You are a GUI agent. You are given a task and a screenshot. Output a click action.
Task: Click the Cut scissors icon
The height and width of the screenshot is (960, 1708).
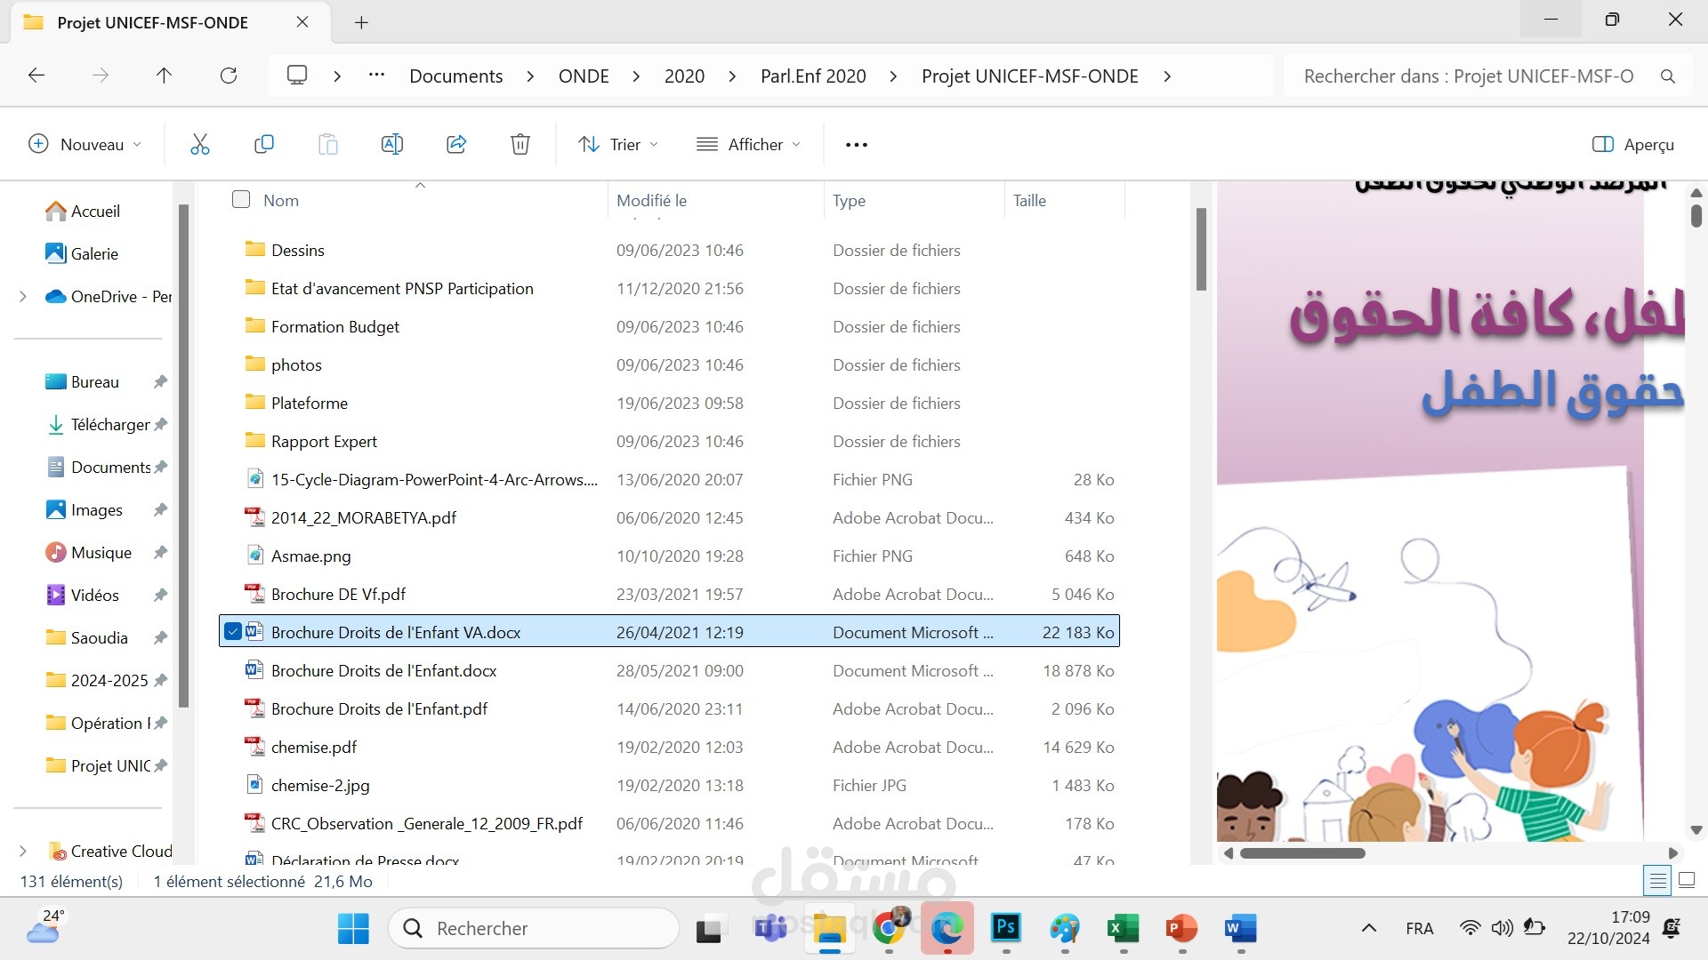pos(200,144)
